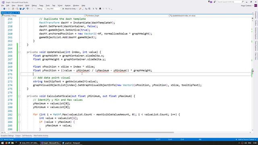Open the Test menu

click(x=54, y=6)
